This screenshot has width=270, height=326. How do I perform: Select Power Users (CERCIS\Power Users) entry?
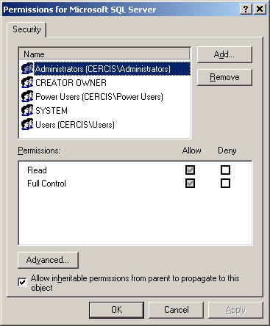click(99, 97)
